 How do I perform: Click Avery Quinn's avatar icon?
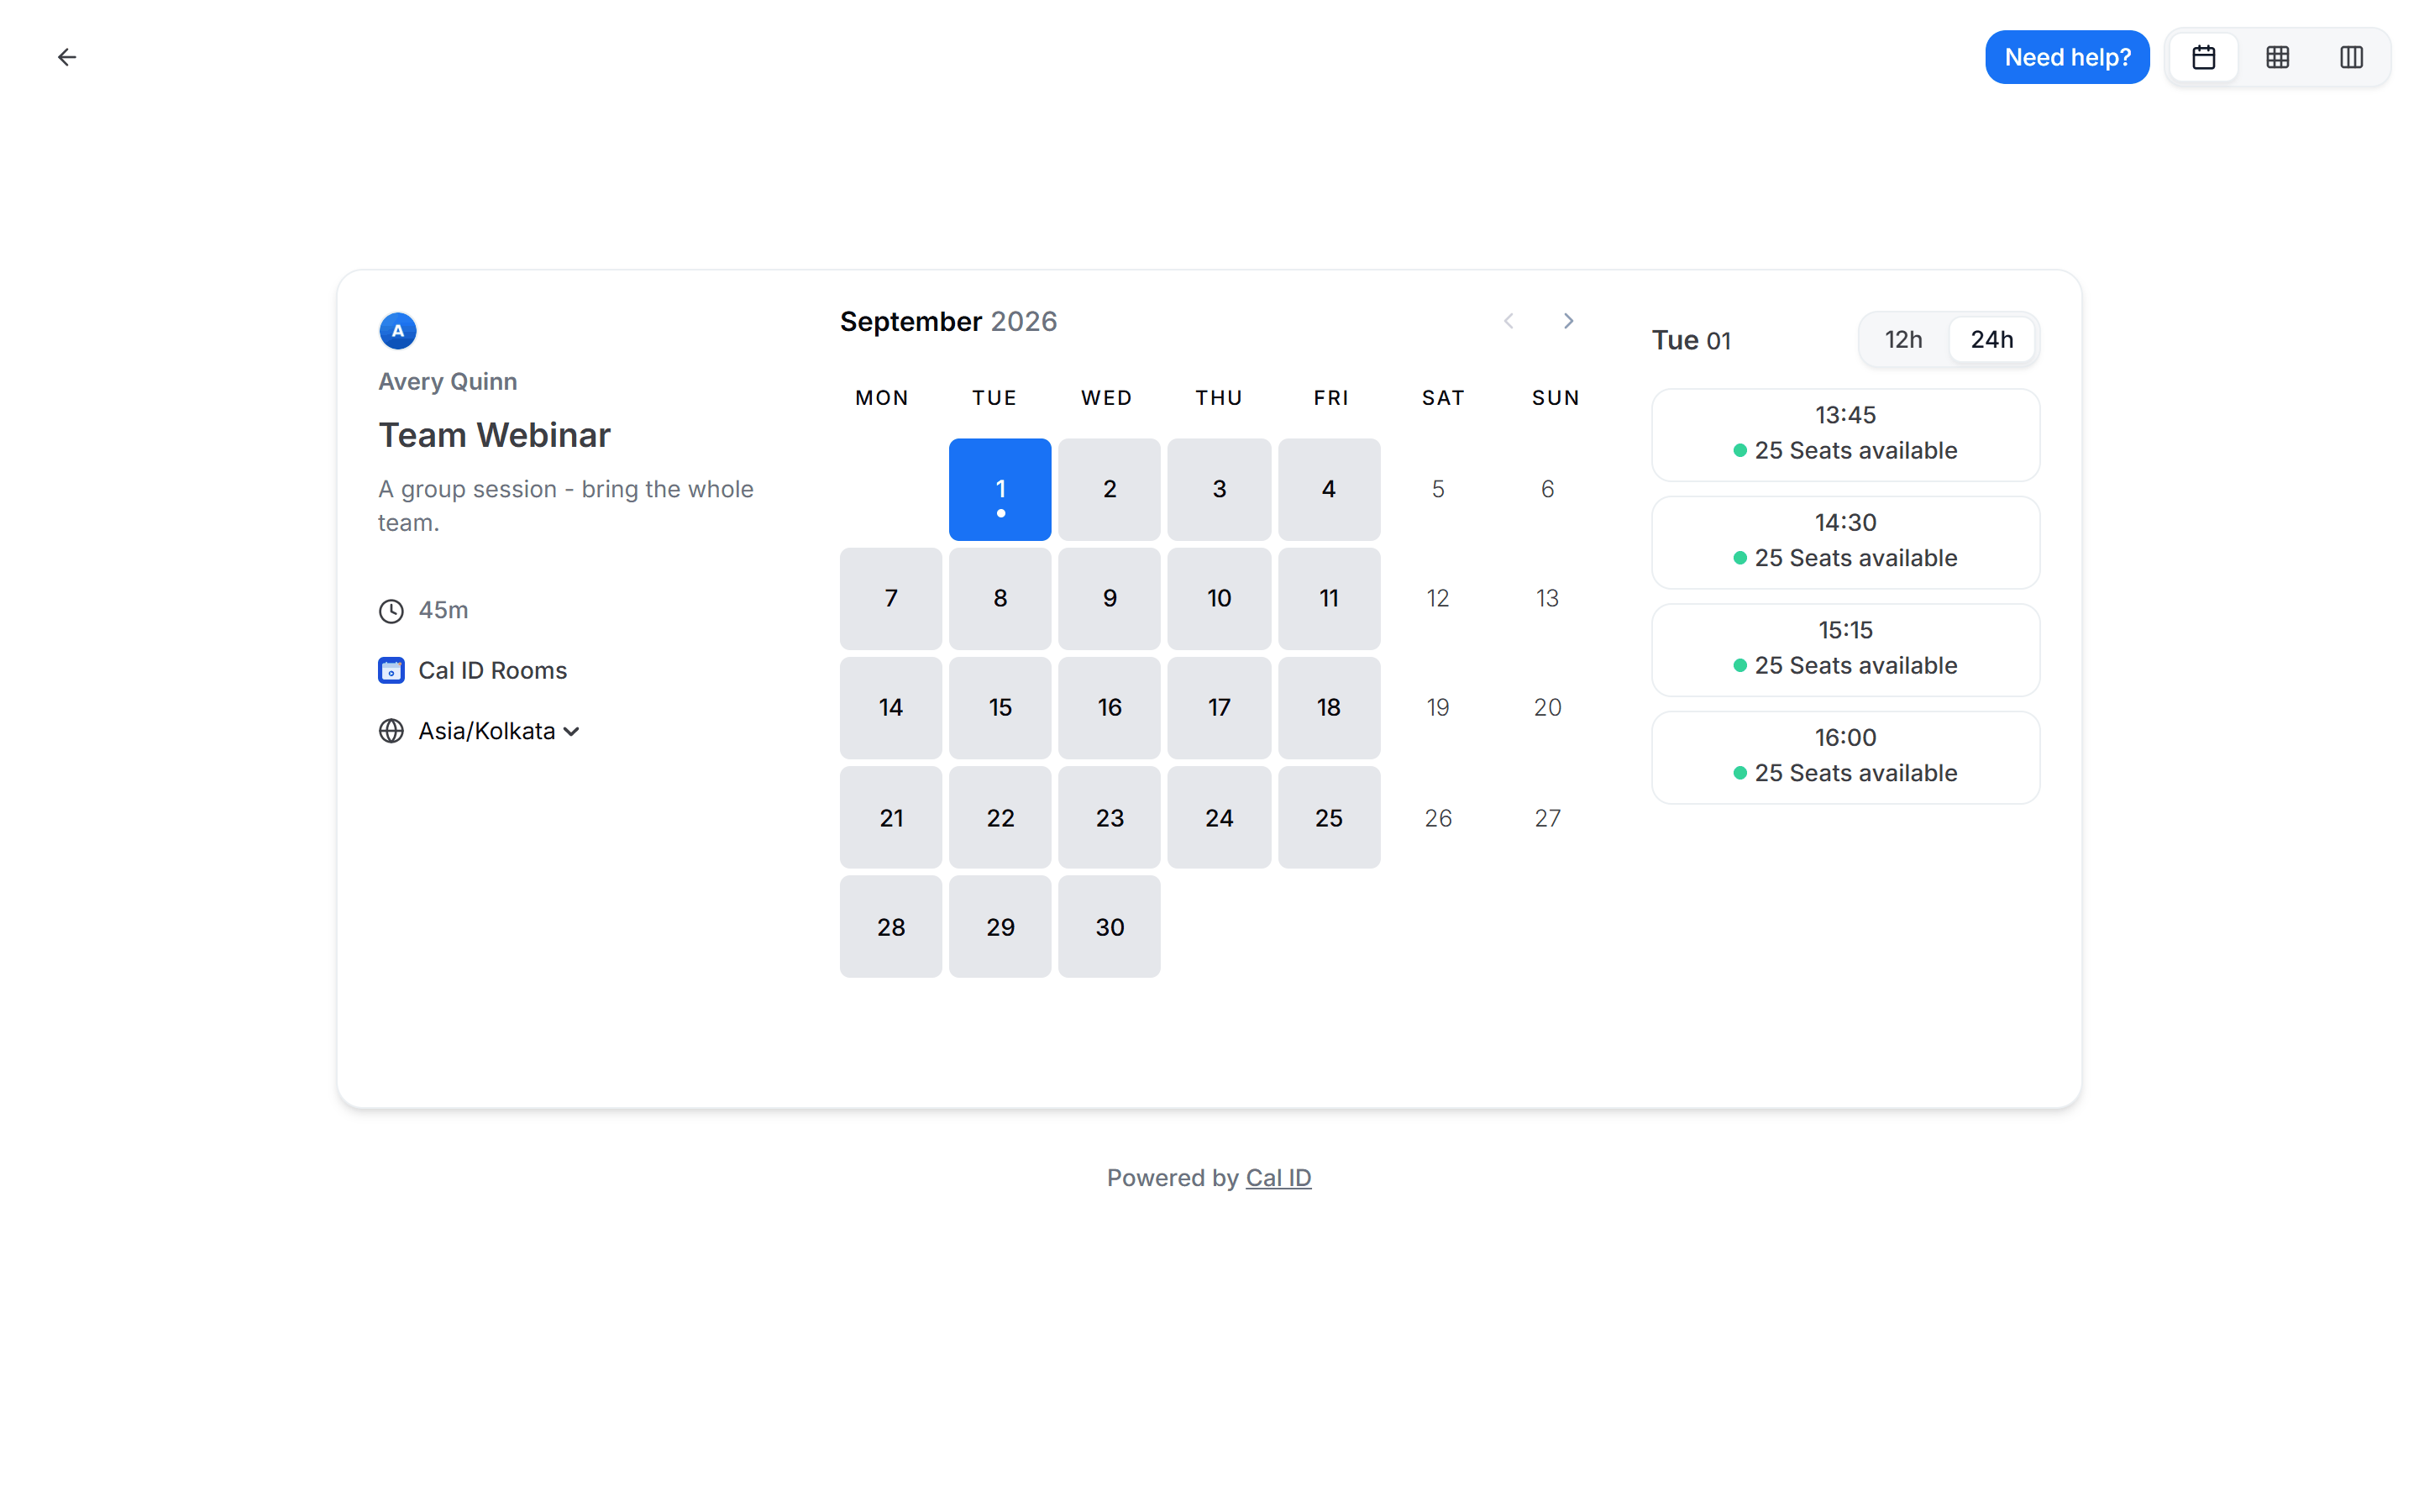398,330
